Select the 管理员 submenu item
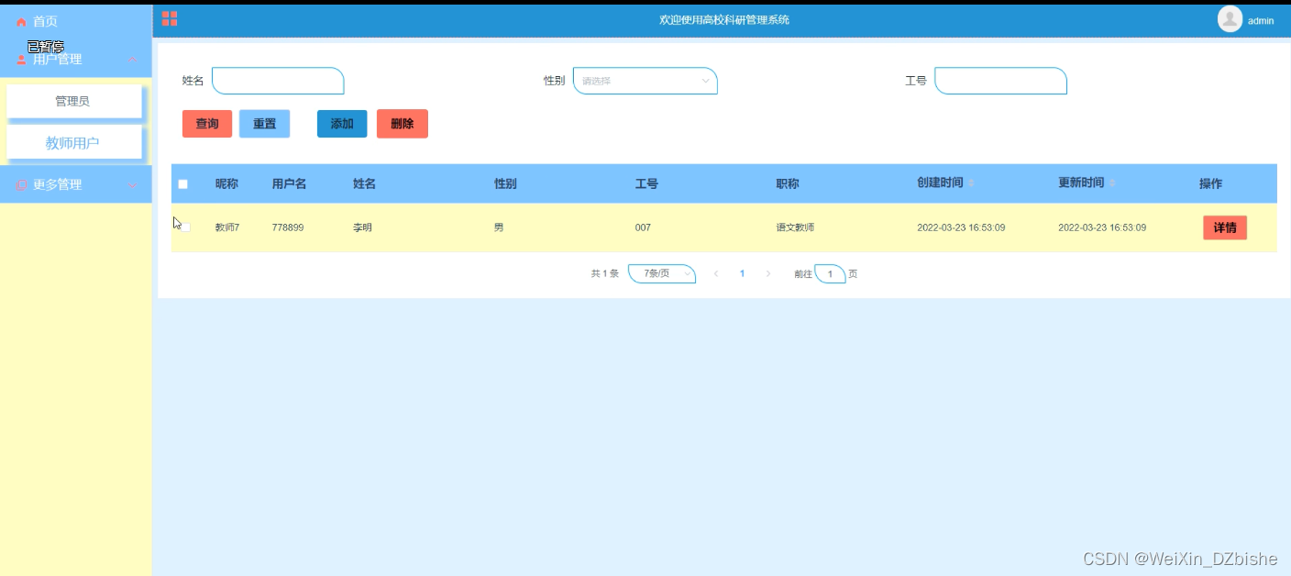This screenshot has height=576, width=1291. tap(74, 101)
